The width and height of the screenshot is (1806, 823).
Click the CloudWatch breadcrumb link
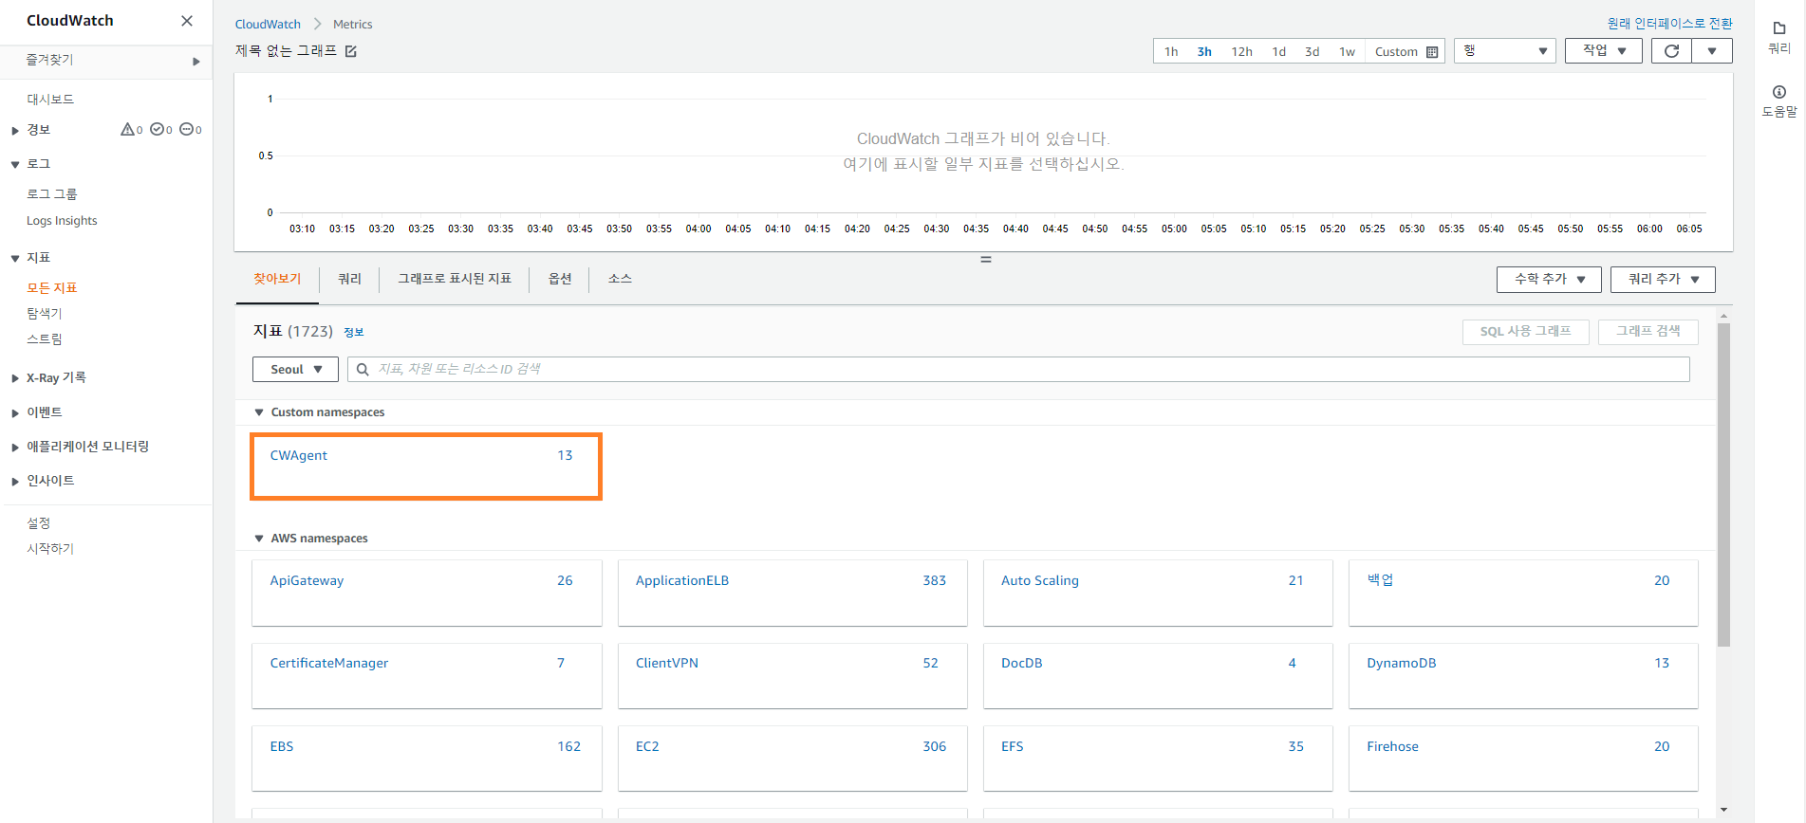[268, 25]
